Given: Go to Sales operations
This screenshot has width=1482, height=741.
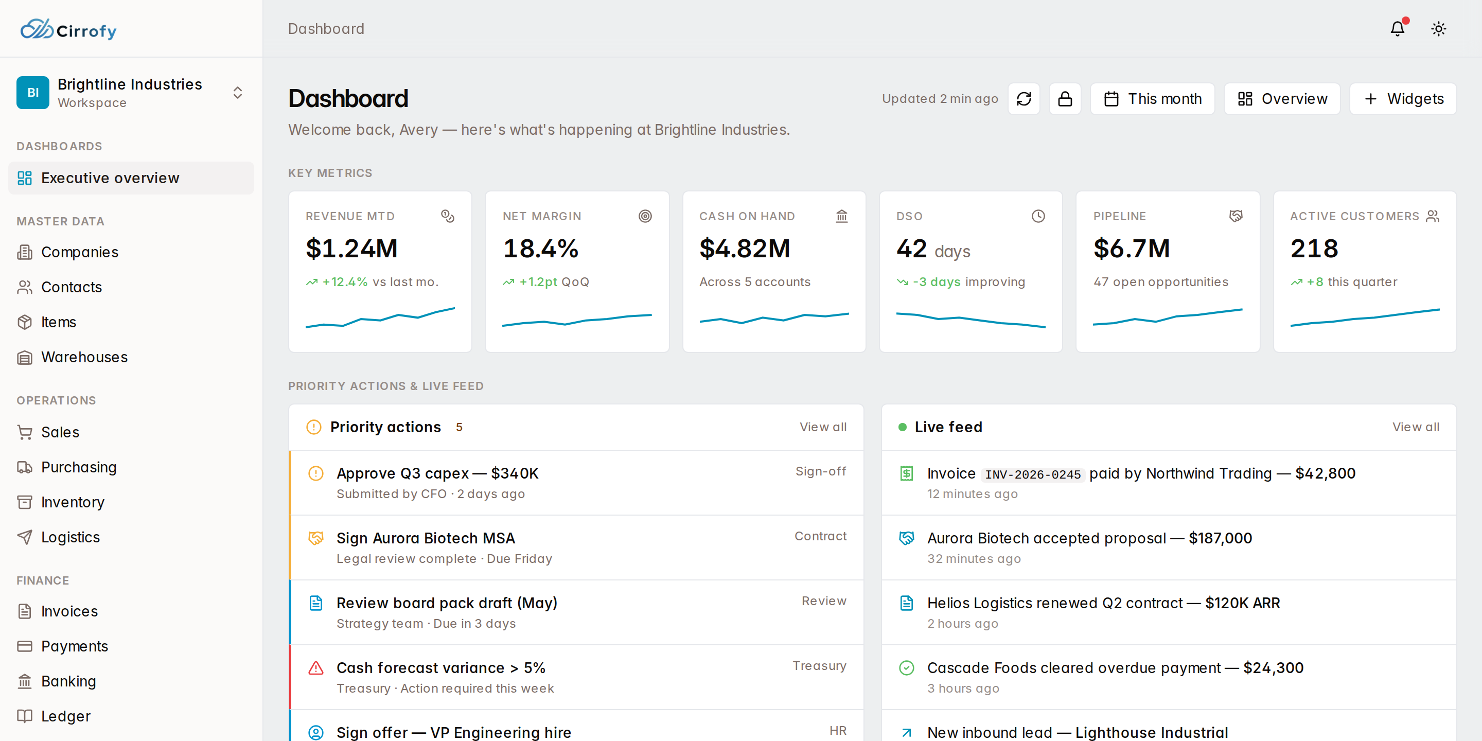Looking at the screenshot, I should point(131,432).
